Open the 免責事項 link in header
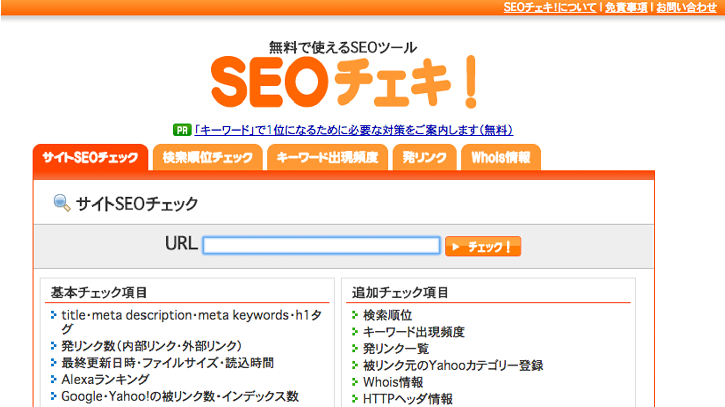725x407 pixels. click(626, 7)
